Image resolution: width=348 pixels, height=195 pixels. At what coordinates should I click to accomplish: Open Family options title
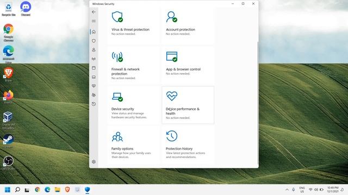122,149
